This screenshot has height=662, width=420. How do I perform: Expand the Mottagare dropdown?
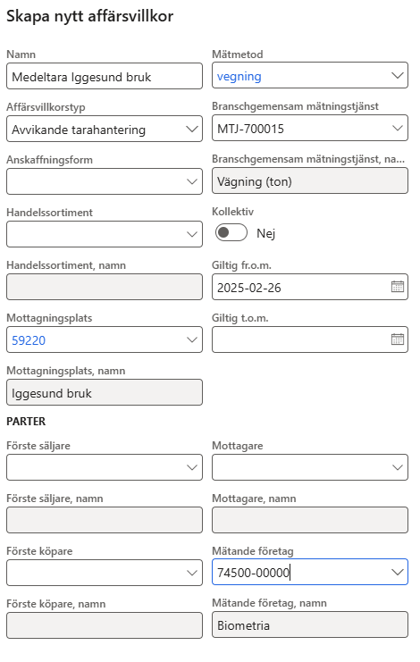point(397,467)
